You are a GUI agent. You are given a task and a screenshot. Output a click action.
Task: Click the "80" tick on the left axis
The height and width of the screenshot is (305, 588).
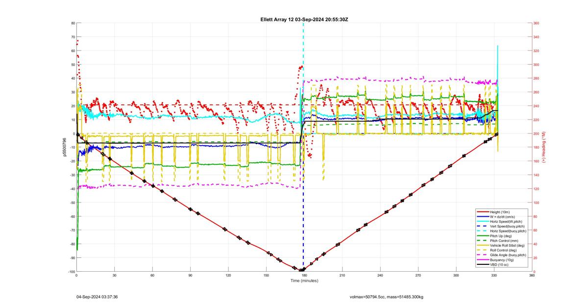tap(73, 23)
